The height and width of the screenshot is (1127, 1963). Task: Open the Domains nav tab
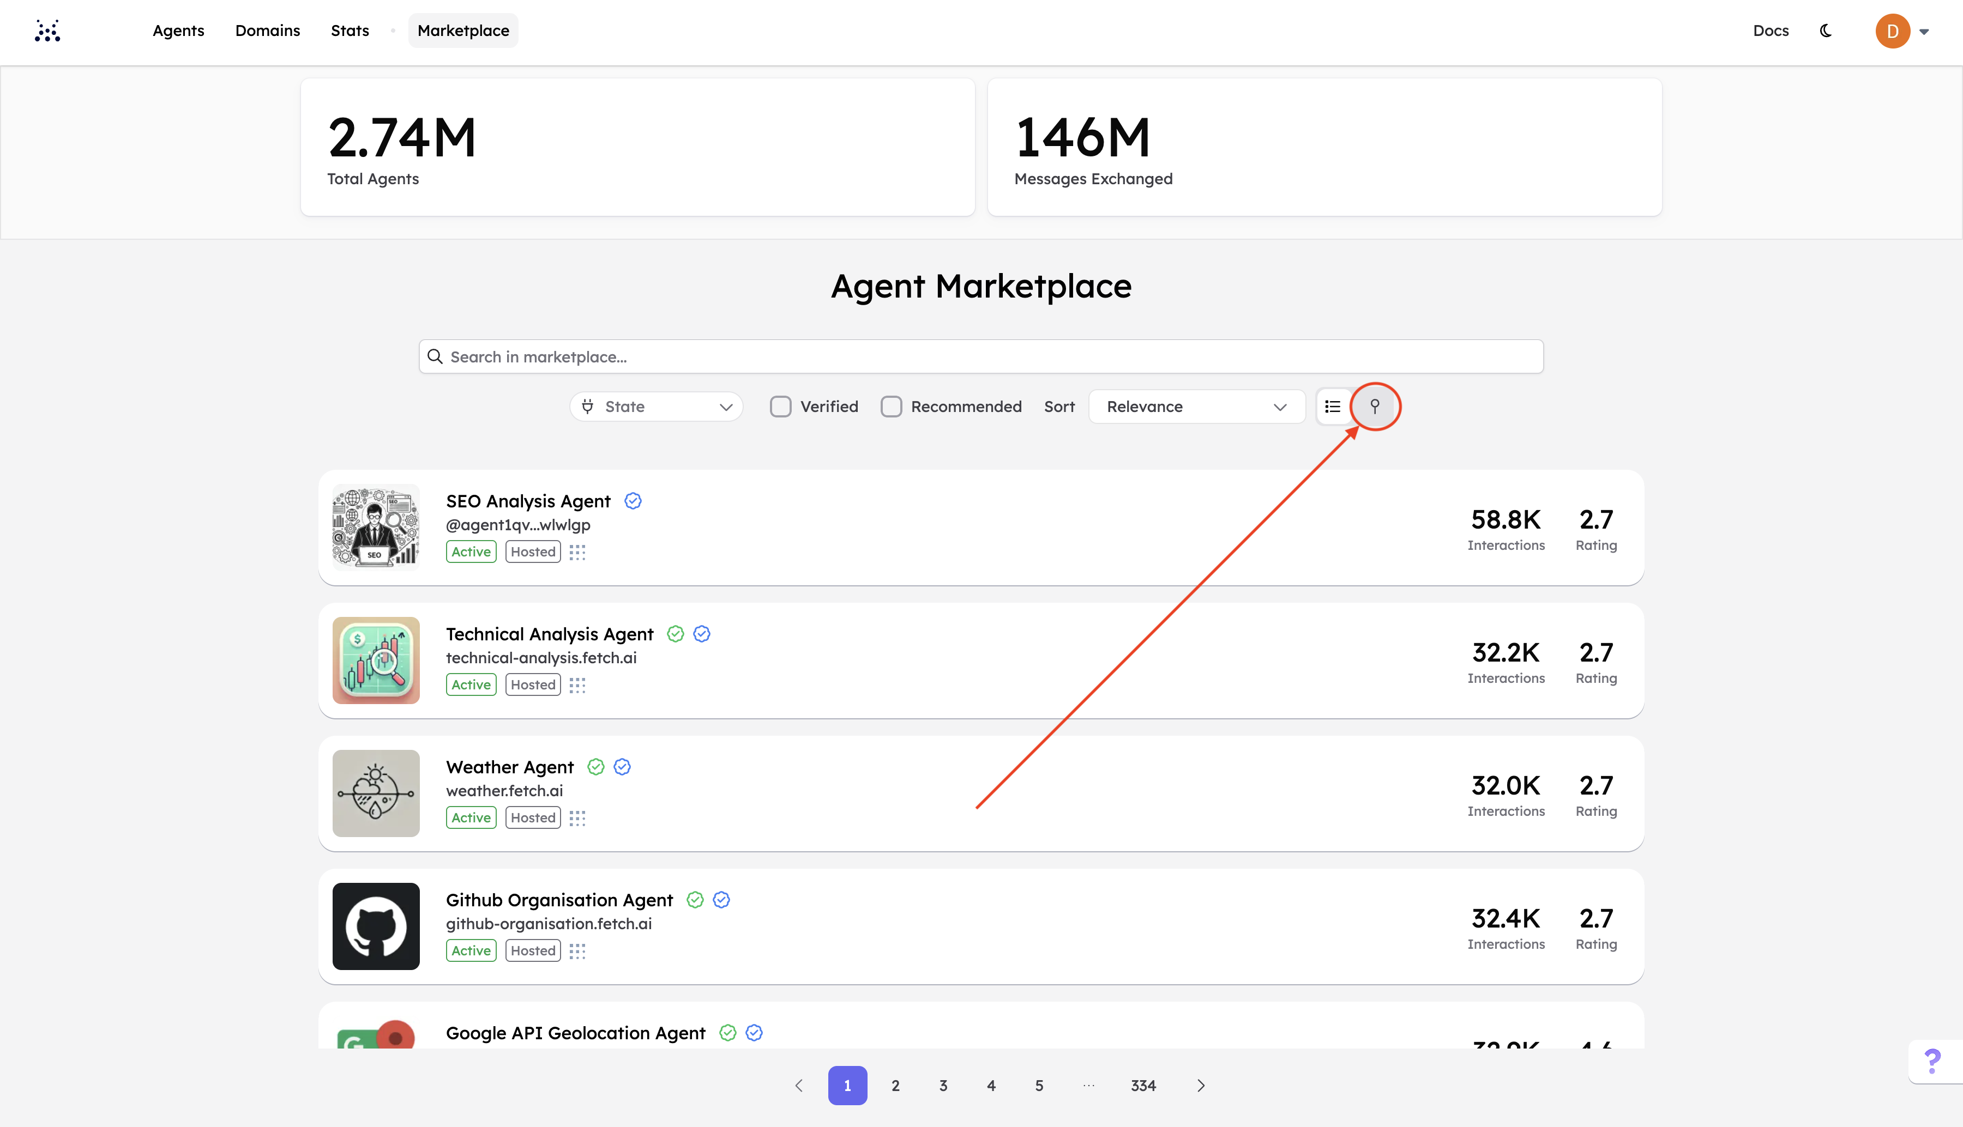(267, 31)
